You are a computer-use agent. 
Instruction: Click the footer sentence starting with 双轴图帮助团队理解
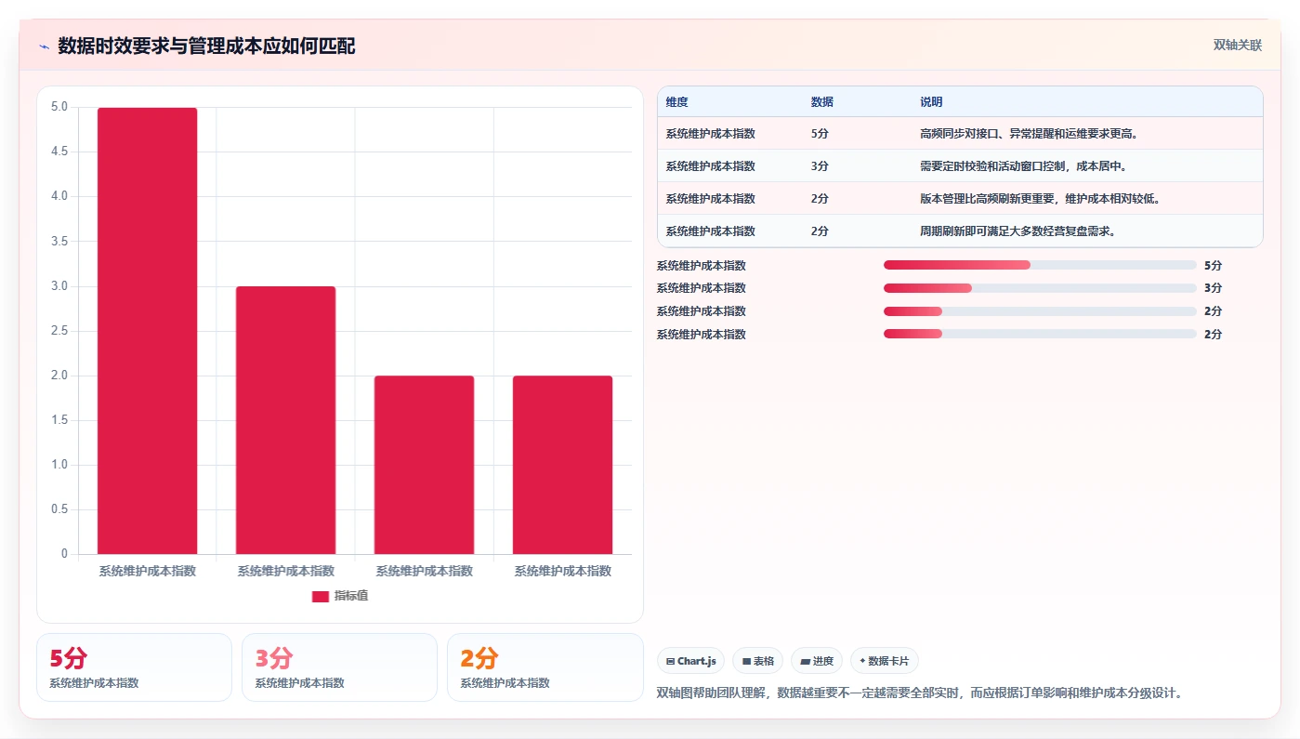point(920,693)
